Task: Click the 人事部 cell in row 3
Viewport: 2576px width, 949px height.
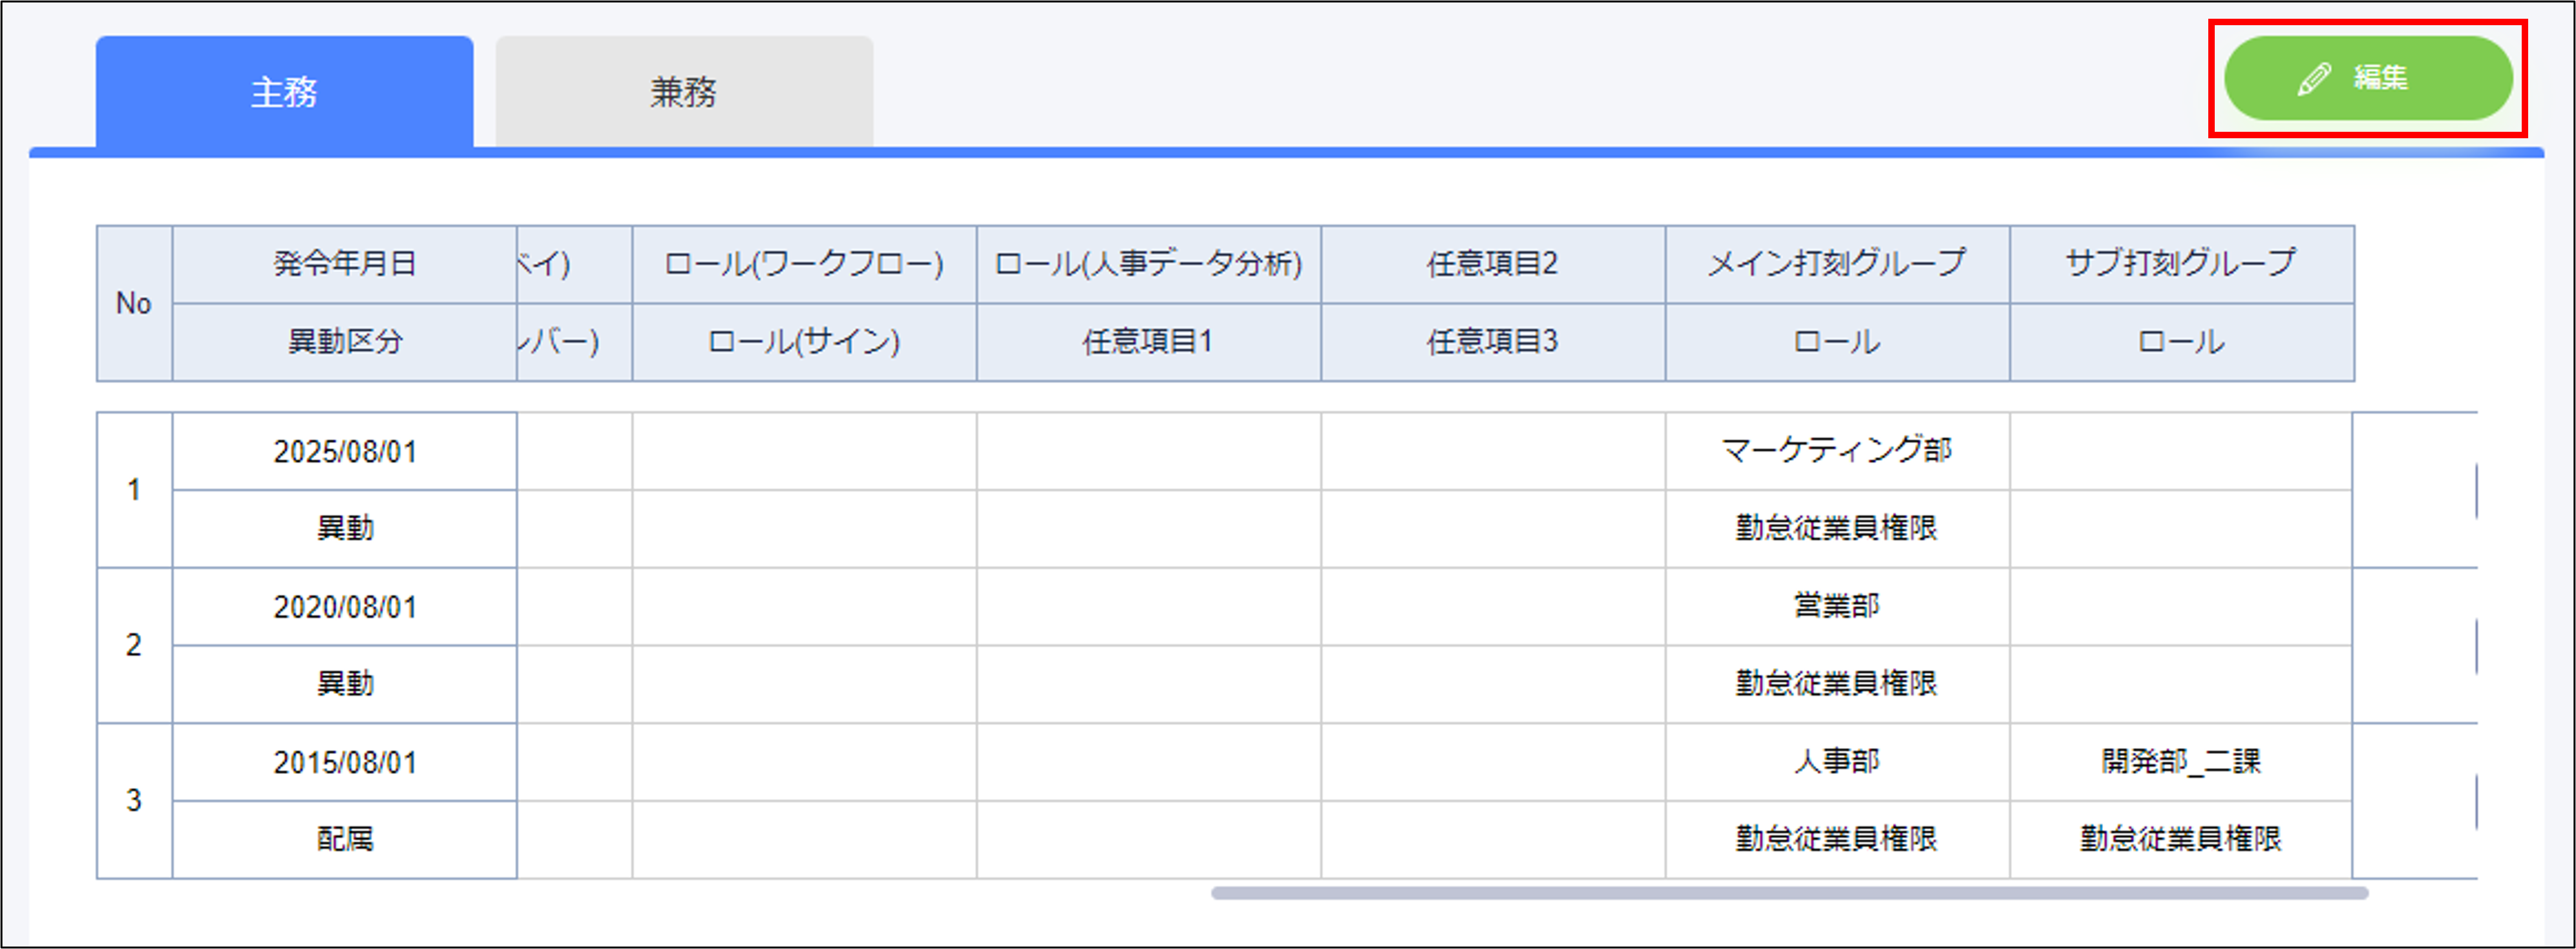Action: (1836, 762)
